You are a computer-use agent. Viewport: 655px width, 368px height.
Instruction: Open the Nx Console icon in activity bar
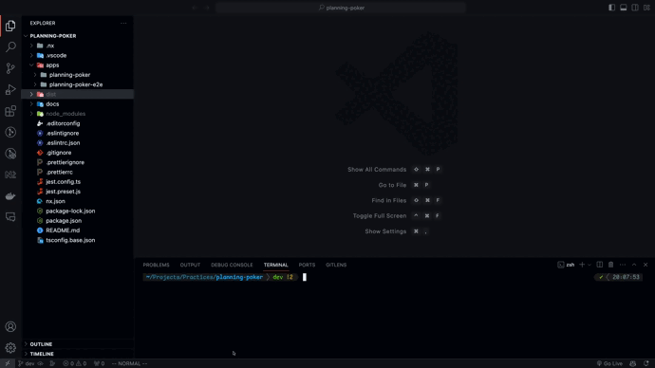point(10,175)
